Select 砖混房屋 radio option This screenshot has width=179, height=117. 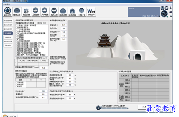coord(27,49)
